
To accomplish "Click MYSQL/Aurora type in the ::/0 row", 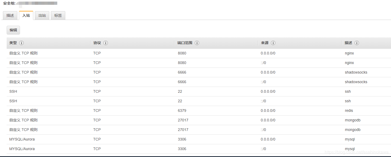I will (22, 149).
